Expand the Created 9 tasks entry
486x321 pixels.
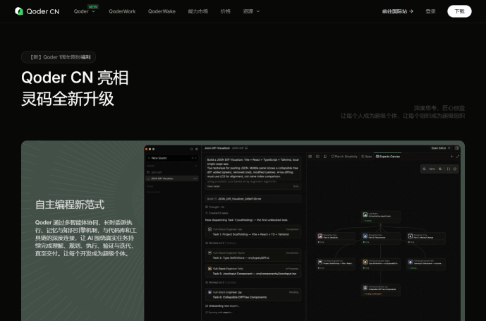point(217,213)
